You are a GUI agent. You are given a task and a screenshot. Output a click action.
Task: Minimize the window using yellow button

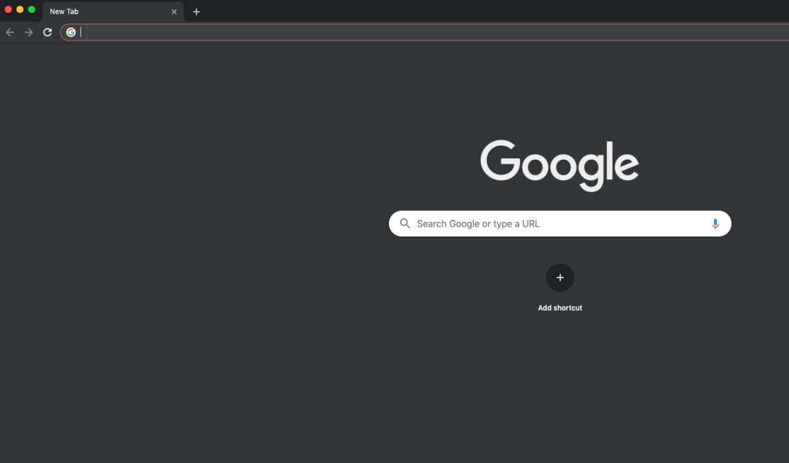point(20,9)
